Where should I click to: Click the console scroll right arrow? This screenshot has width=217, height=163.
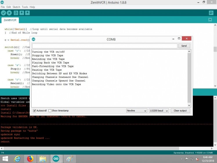[211, 148]
